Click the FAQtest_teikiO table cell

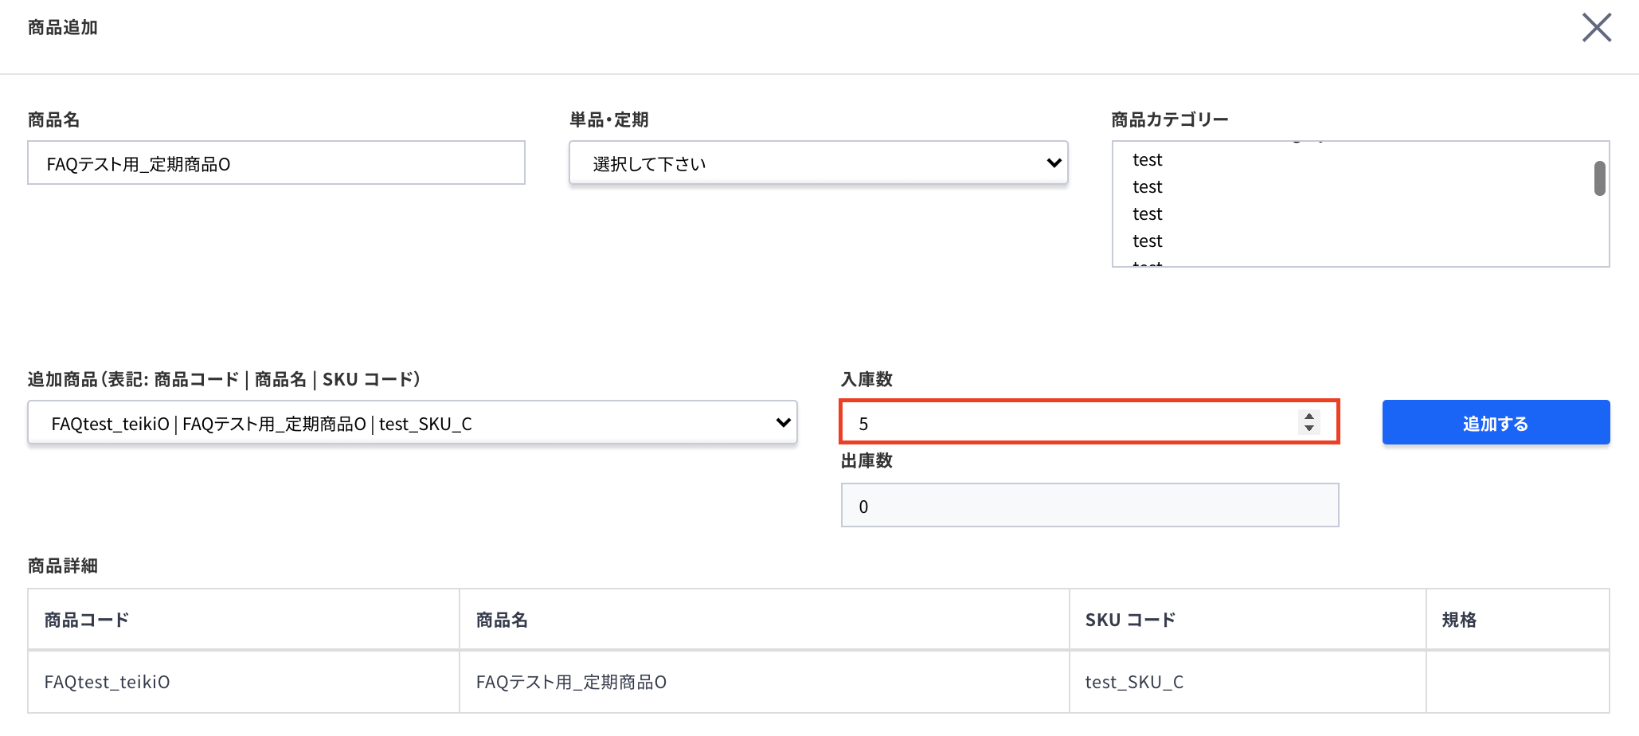(244, 682)
